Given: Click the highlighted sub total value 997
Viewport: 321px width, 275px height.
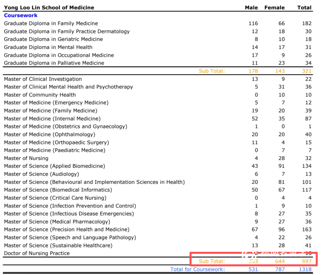Looking at the screenshot, I should click(x=306, y=261).
